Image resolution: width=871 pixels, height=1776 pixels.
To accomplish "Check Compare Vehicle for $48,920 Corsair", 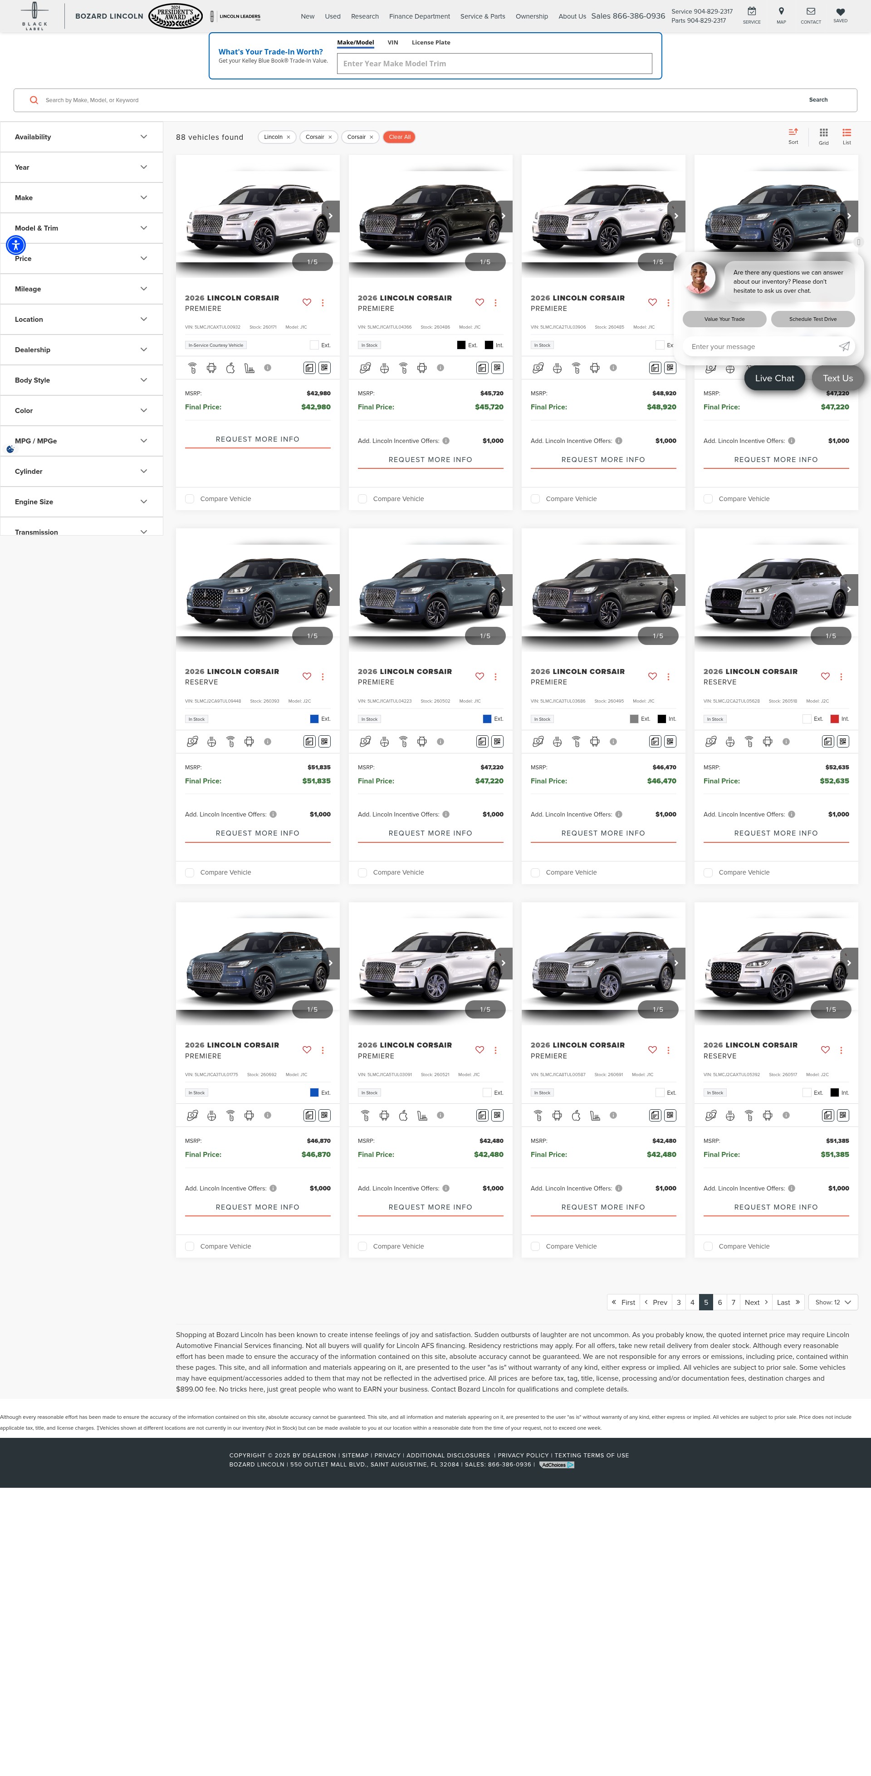I will pyautogui.click(x=535, y=498).
